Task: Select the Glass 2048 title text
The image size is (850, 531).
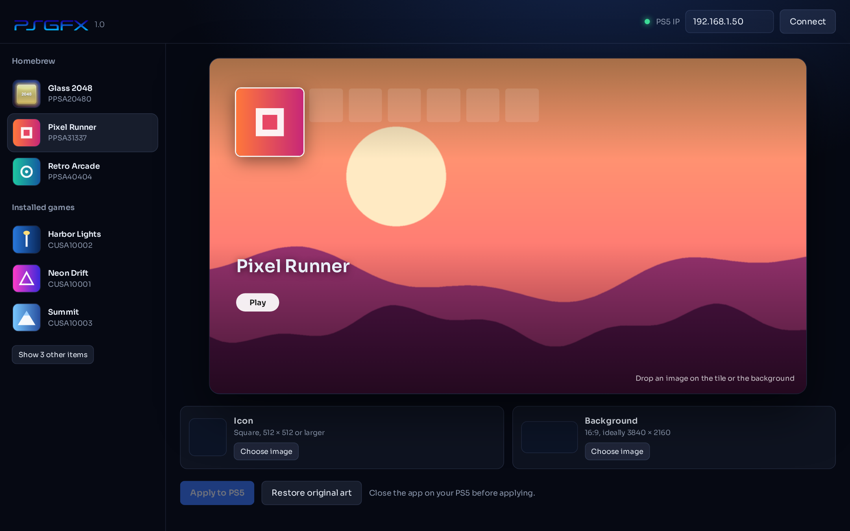Action: [70, 88]
